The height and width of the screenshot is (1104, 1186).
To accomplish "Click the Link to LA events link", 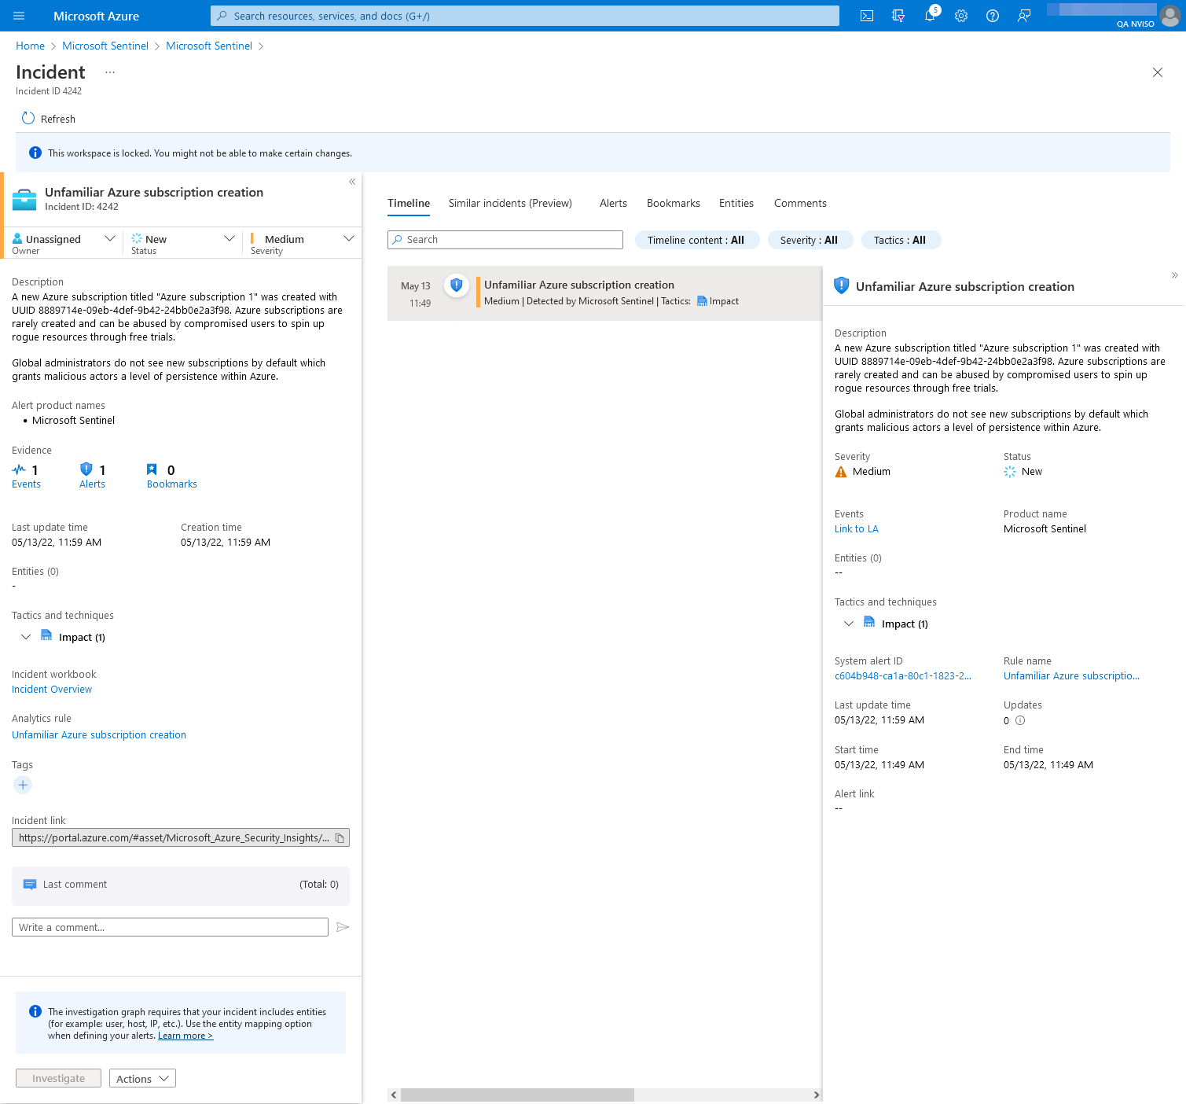I will click(856, 528).
